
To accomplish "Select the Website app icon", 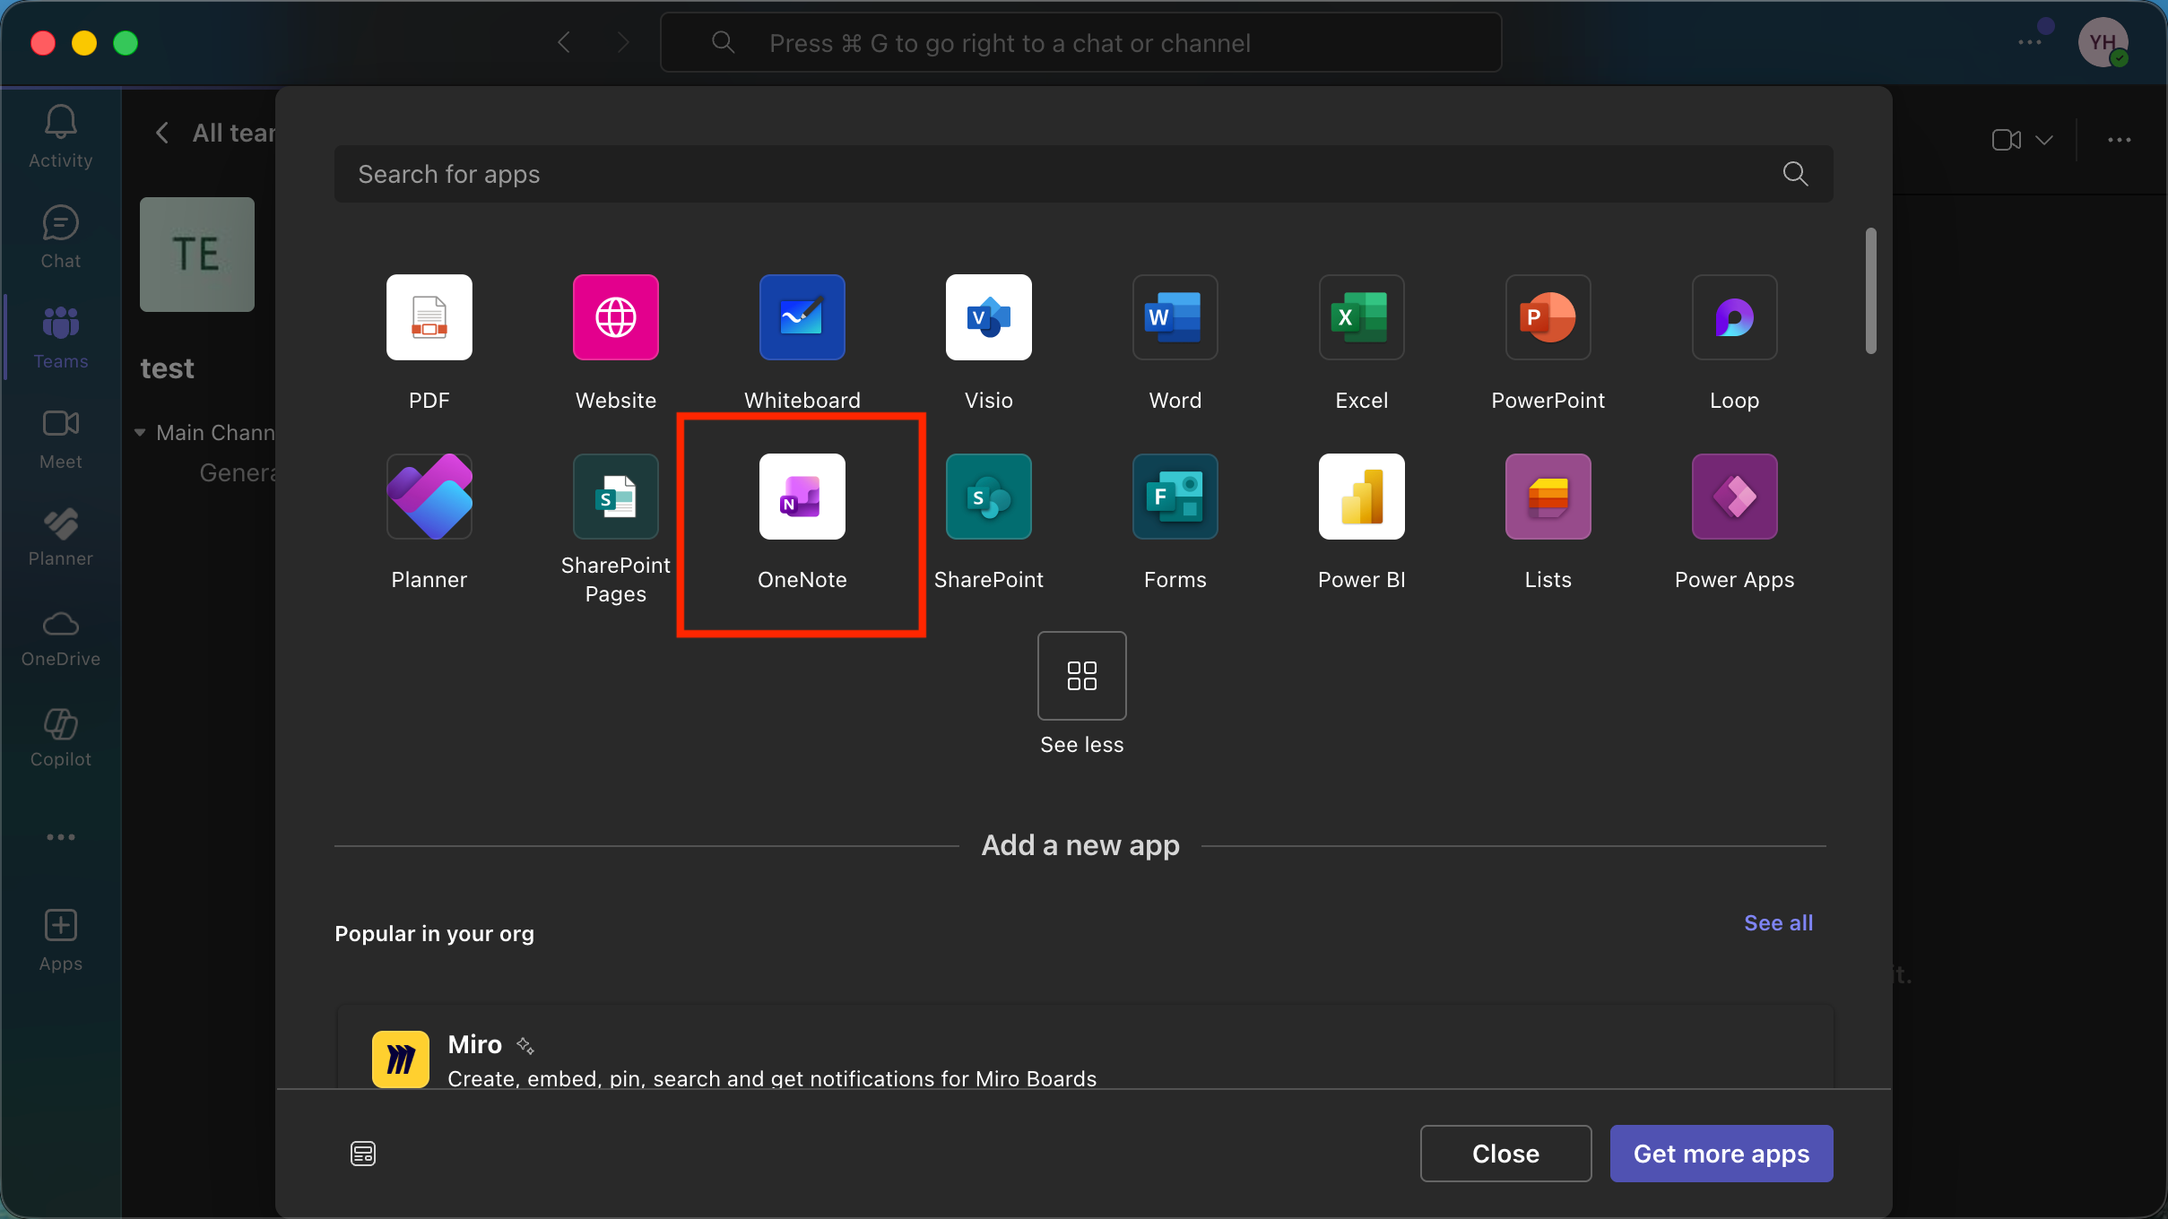I will pyautogui.click(x=616, y=317).
